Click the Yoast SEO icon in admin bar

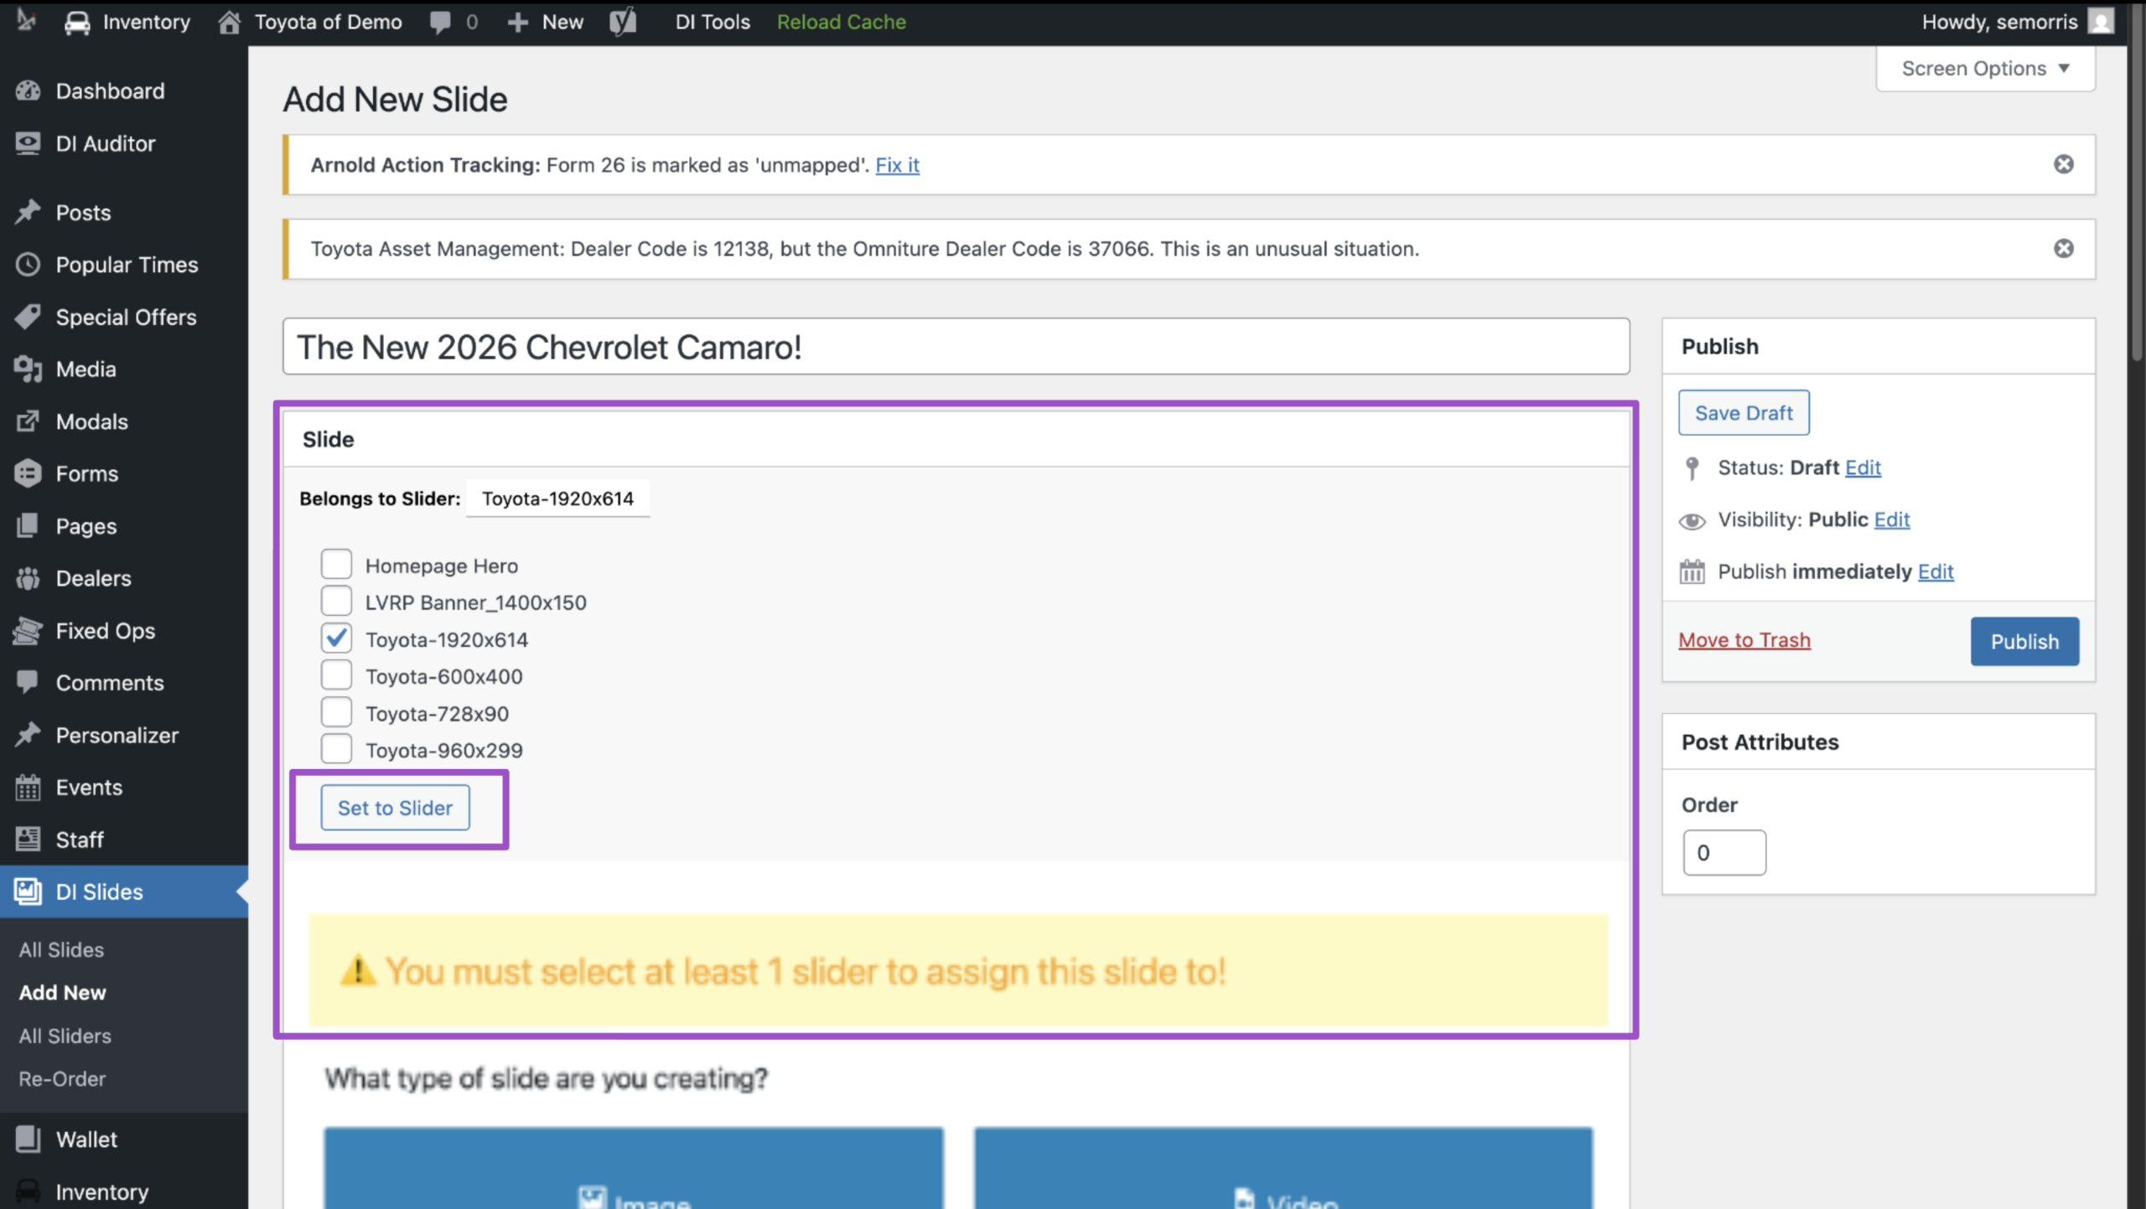point(623,22)
